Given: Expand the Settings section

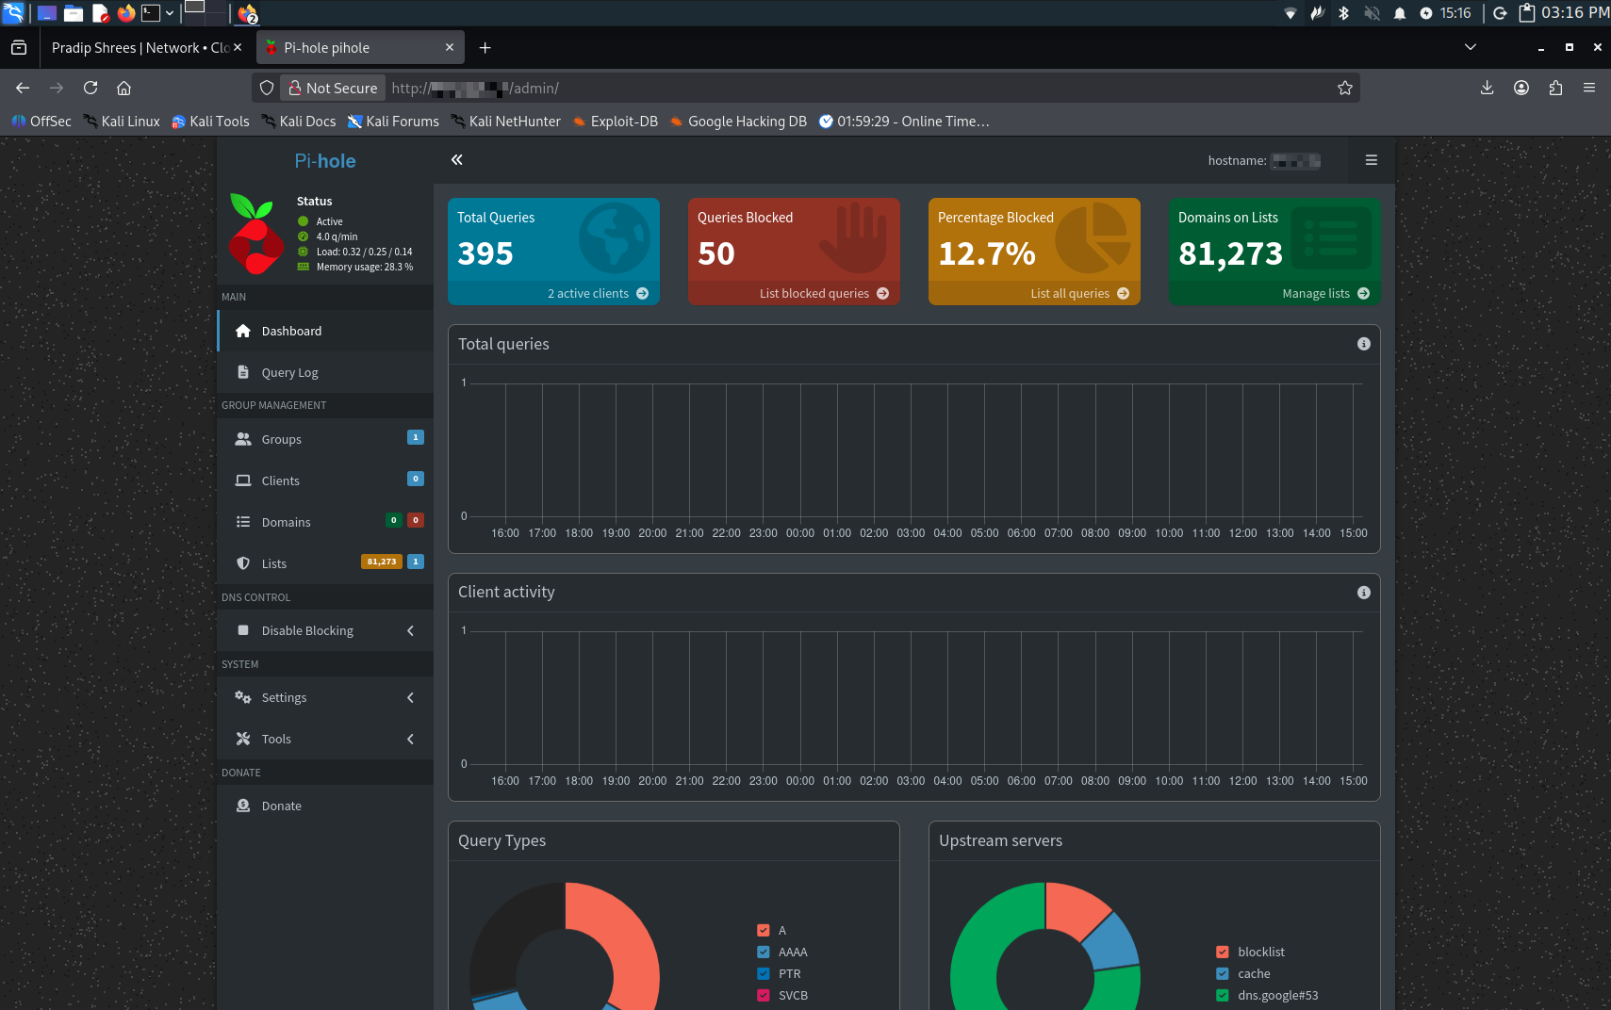Looking at the screenshot, I should [x=283, y=697].
